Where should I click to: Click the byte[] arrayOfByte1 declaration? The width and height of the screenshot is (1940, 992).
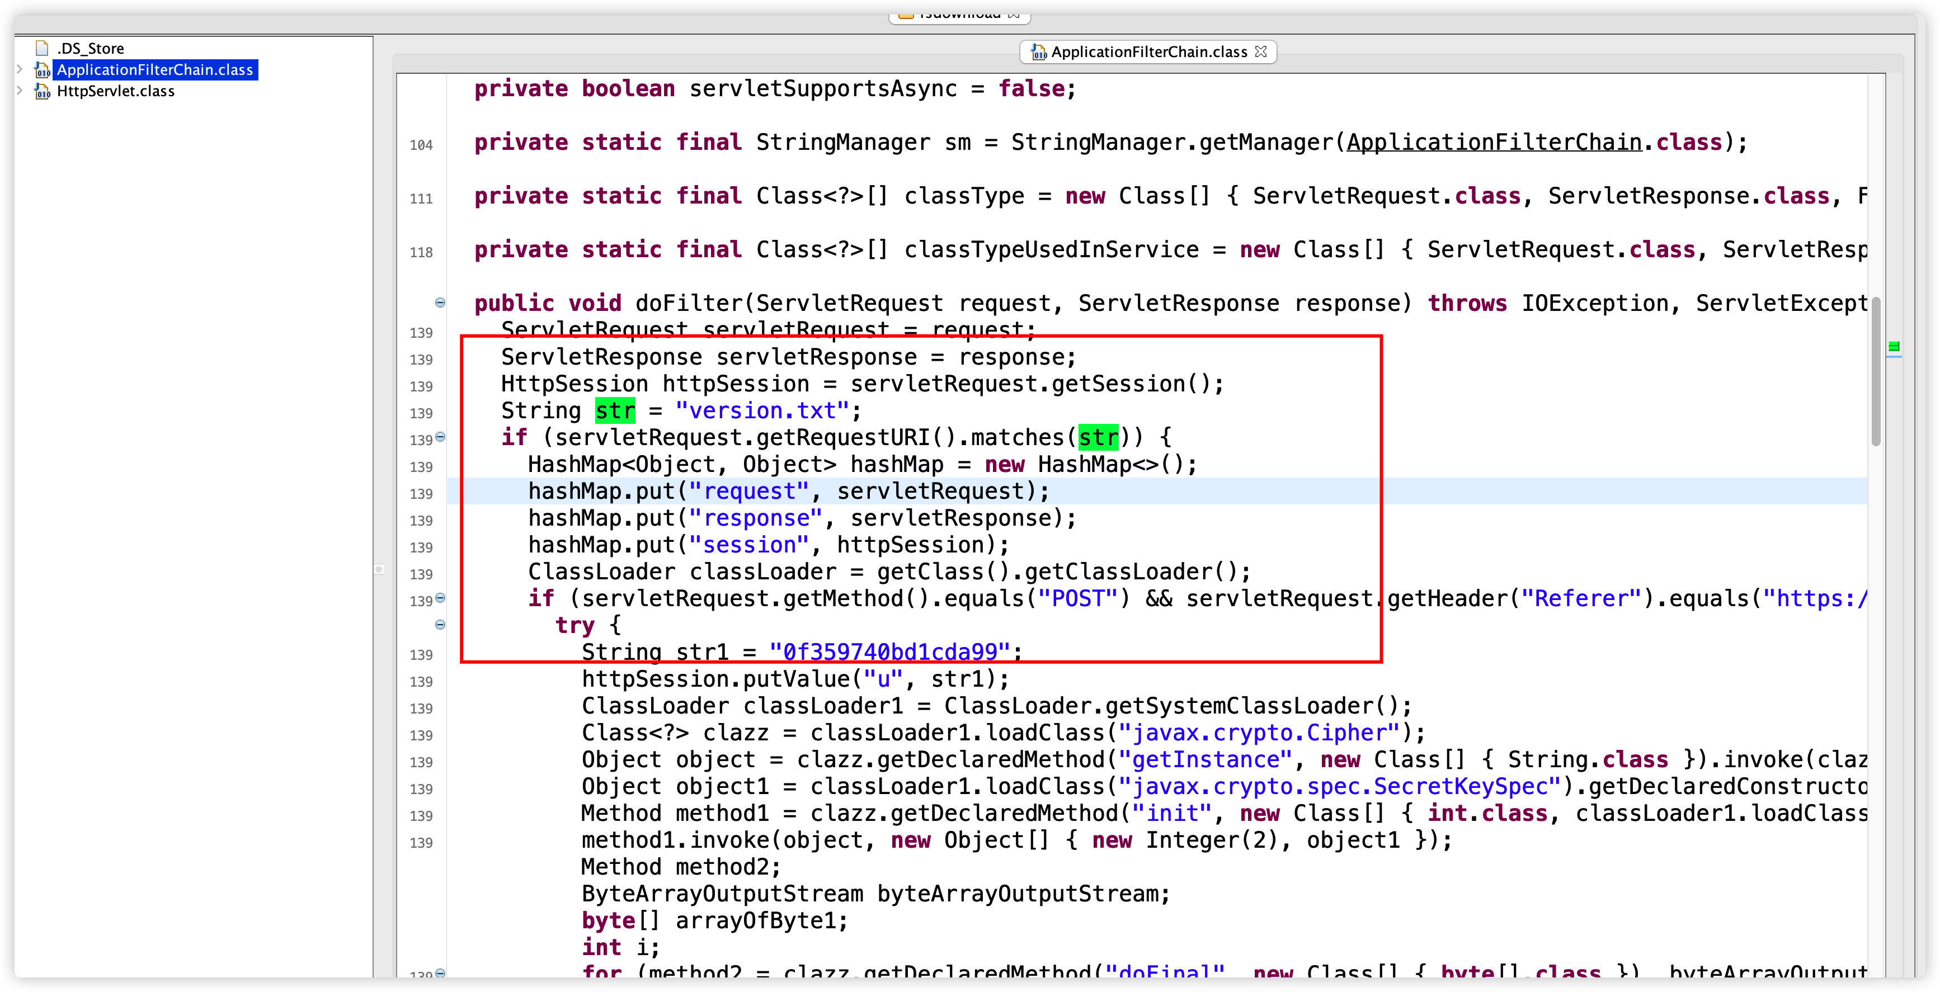pos(715,920)
